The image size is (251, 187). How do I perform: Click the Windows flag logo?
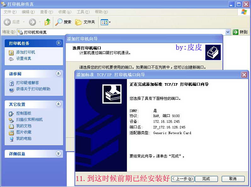(244, 12)
